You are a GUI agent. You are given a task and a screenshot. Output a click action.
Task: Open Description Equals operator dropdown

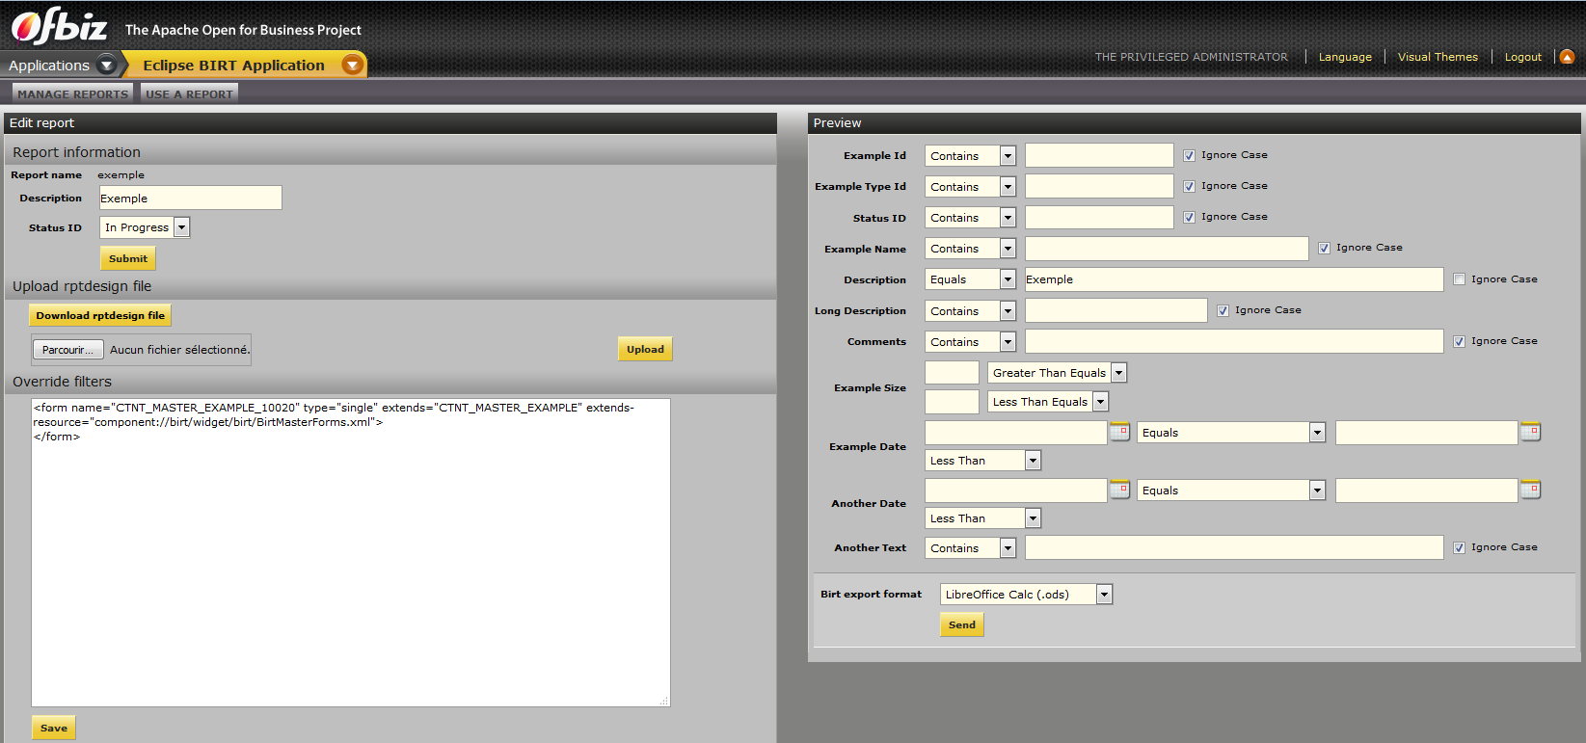point(970,279)
